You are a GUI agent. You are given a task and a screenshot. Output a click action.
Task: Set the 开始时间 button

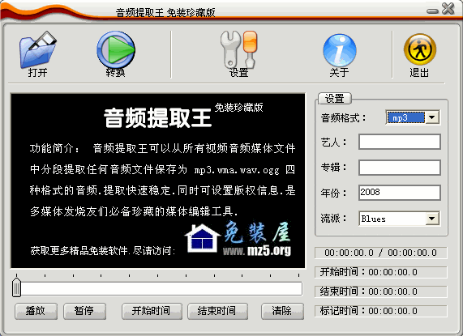coord(152,311)
